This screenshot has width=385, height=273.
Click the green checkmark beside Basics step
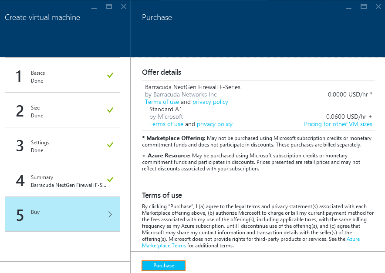click(110, 75)
